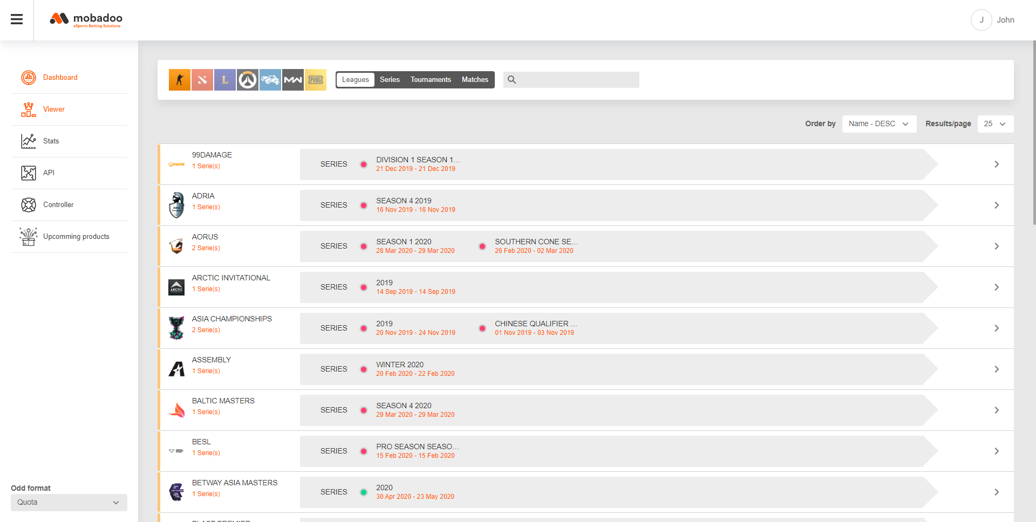This screenshot has width=1036, height=522.
Task: Select the Overwatch game filter icon
Action: coord(248,80)
